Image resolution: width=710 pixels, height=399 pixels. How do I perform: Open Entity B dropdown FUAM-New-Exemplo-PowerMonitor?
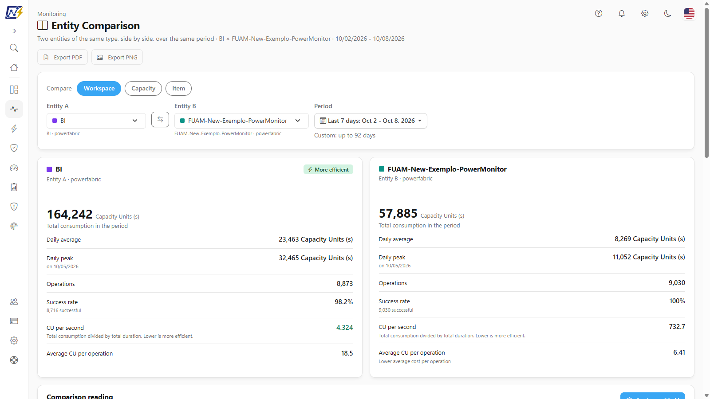[x=241, y=121]
